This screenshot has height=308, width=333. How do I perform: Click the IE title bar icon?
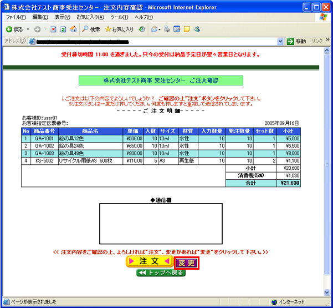(6, 7)
